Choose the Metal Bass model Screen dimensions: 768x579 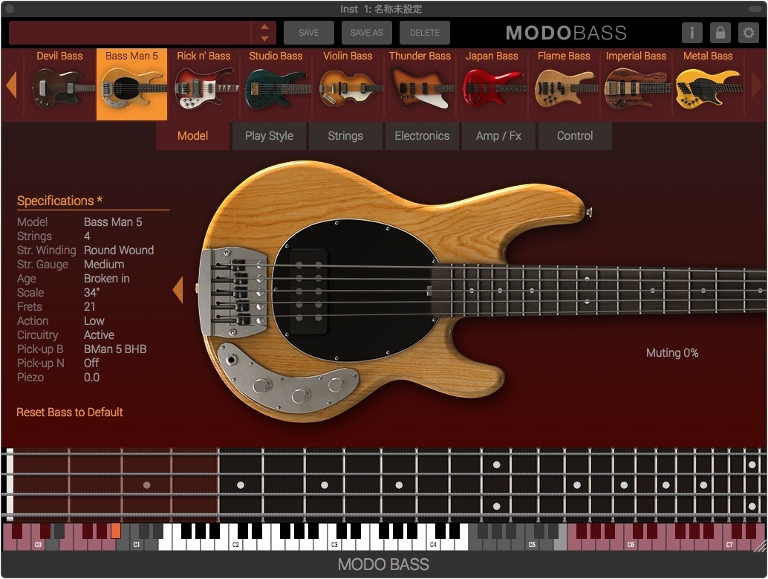pos(707,84)
